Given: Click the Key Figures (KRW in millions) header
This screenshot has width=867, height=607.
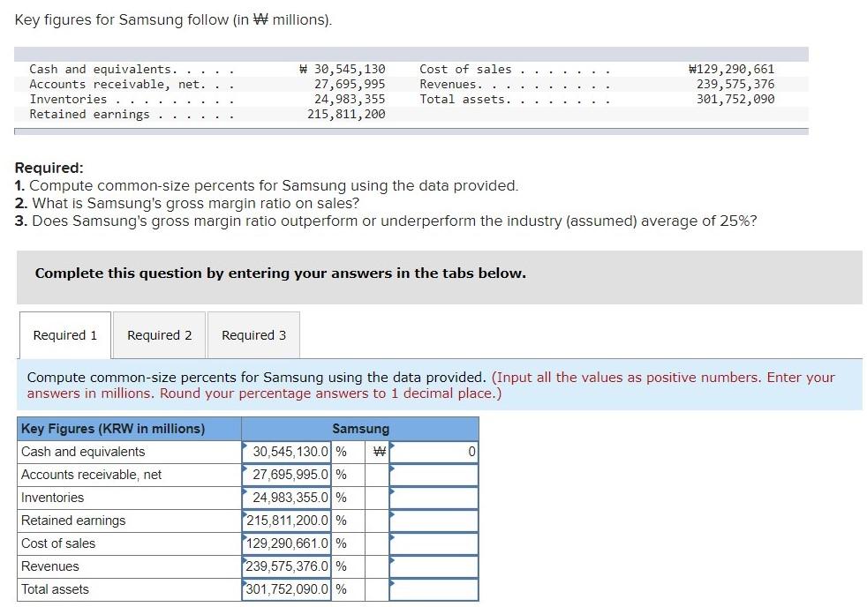Looking at the screenshot, I should click(x=129, y=429).
